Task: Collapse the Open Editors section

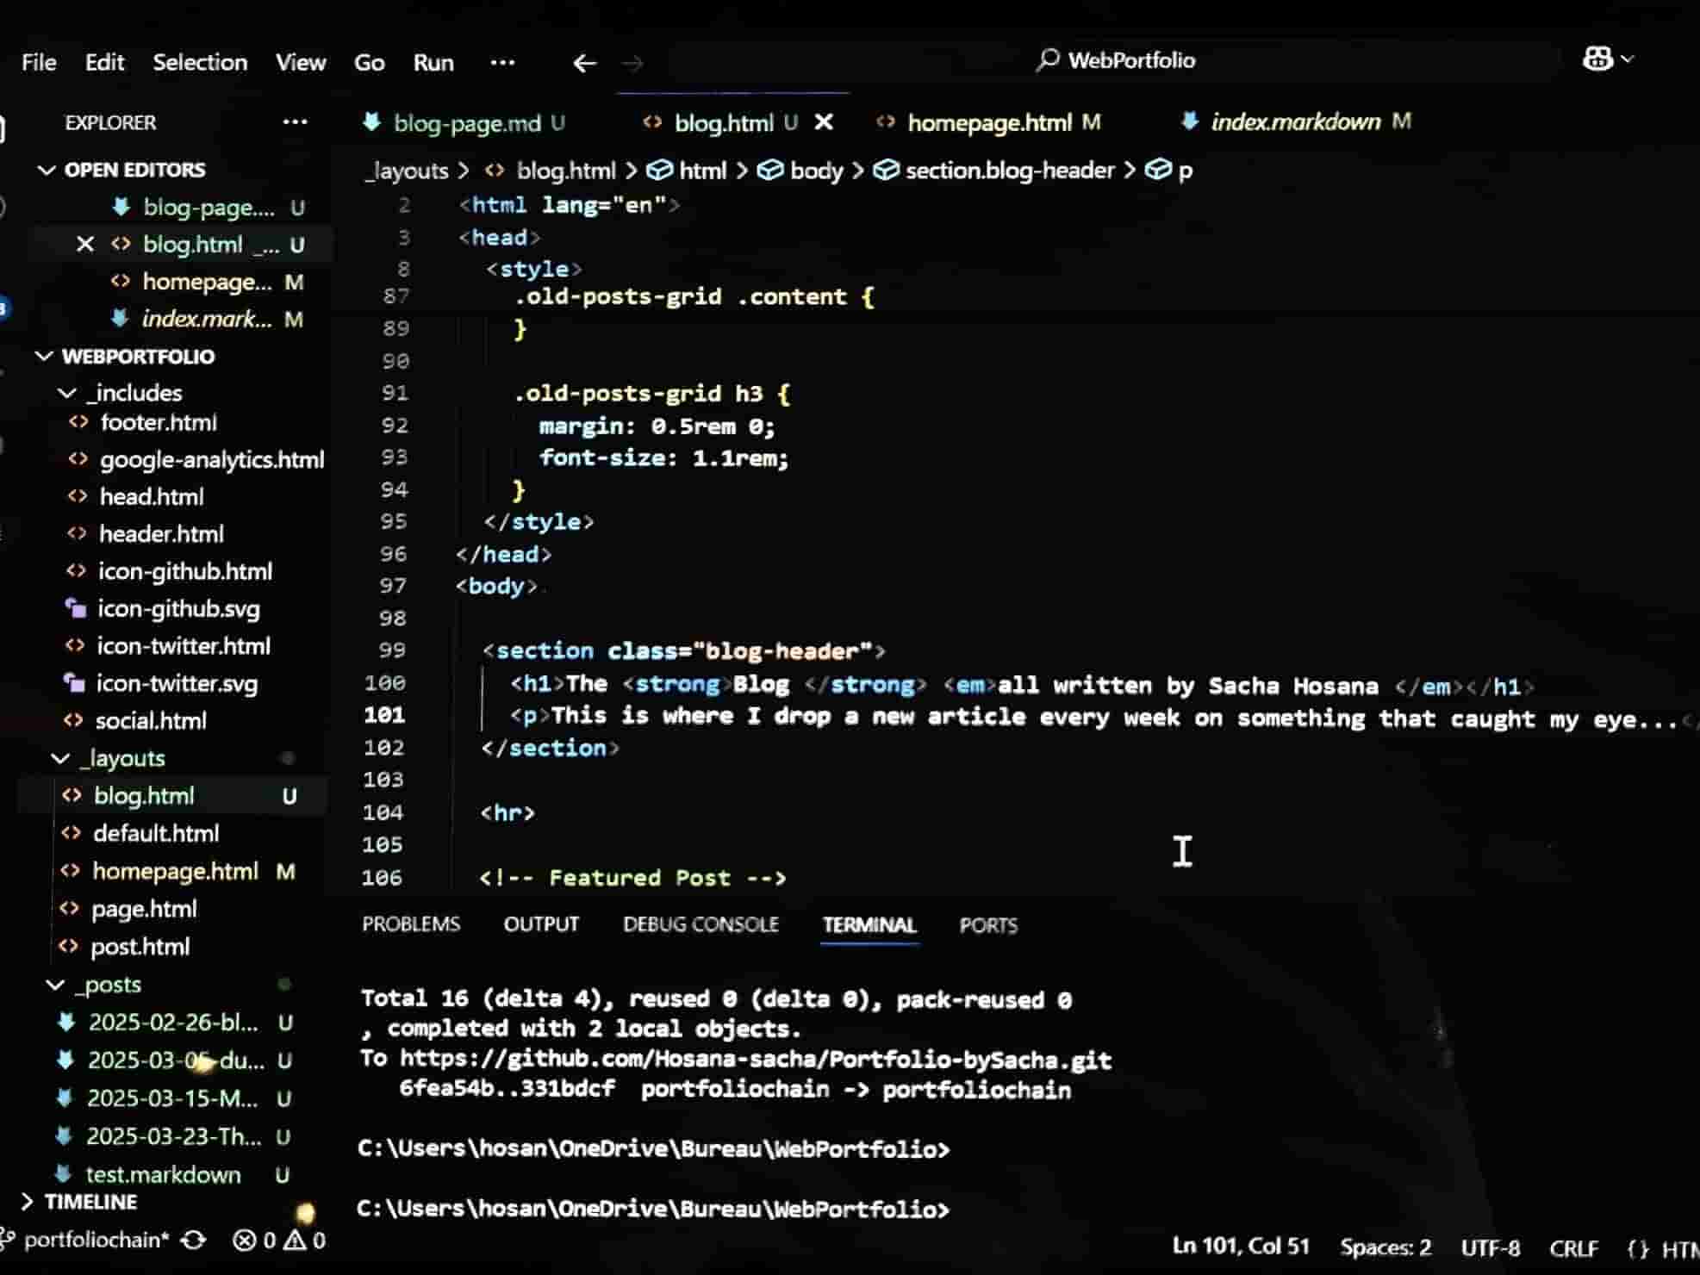Action: (x=47, y=171)
